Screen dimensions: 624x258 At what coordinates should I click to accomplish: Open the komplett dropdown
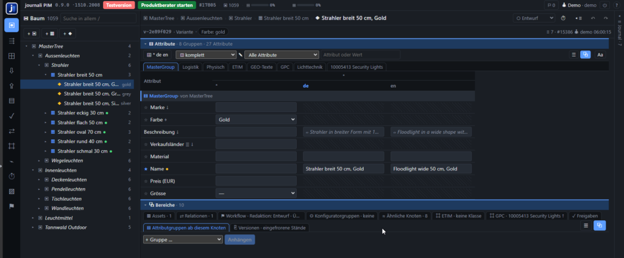click(x=206, y=55)
